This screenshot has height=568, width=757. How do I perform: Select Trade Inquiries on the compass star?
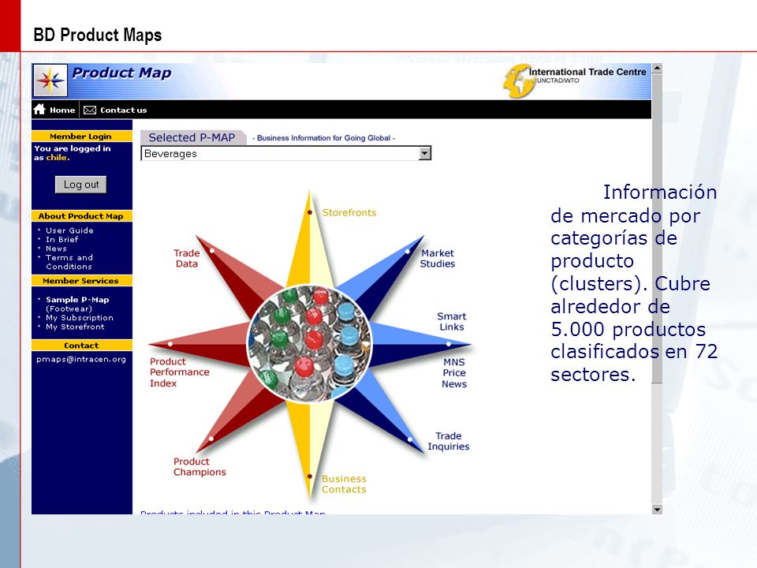tap(449, 442)
